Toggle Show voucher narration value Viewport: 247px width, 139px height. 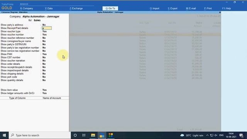[x=44, y=61]
